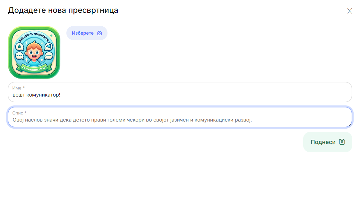Image resolution: width=359 pixels, height=203 pixels.
Task: Click the star speech bubble in badge
Action: (20, 47)
